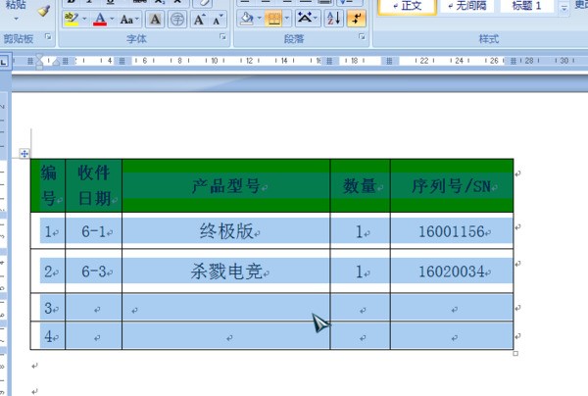Click the table resize handle
This screenshot has height=396, width=588.
(x=515, y=353)
